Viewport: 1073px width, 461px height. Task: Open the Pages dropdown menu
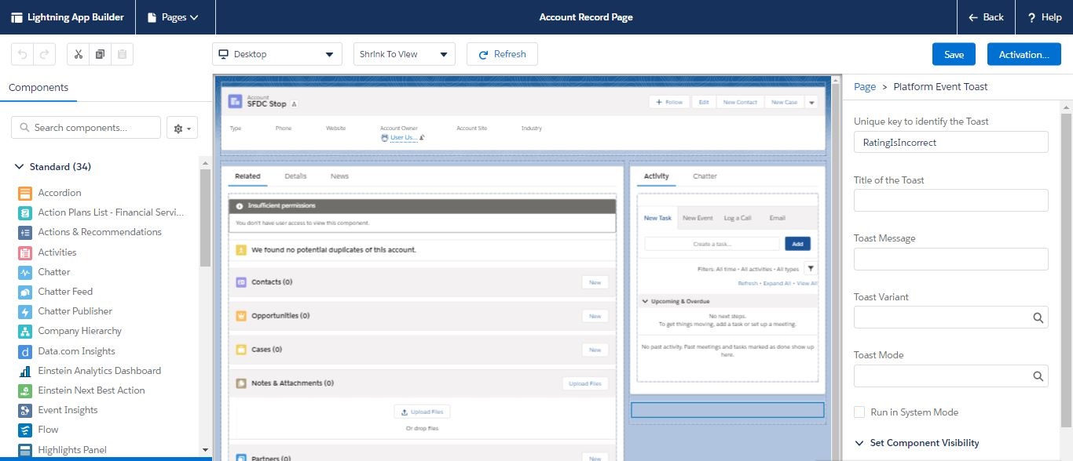[174, 17]
